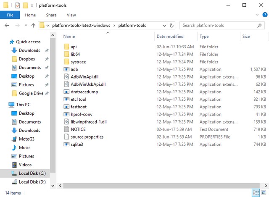
Task: Click the navigation pane vertical scrollbar
Action: (x=53, y=105)
